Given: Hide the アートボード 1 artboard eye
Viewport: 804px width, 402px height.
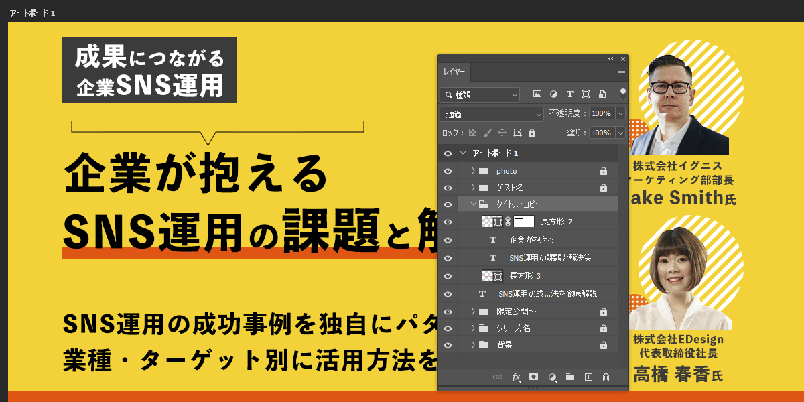Looking at the screenshot, I should pos(448,153).
